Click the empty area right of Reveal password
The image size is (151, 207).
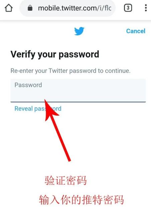tap(104, 109)
